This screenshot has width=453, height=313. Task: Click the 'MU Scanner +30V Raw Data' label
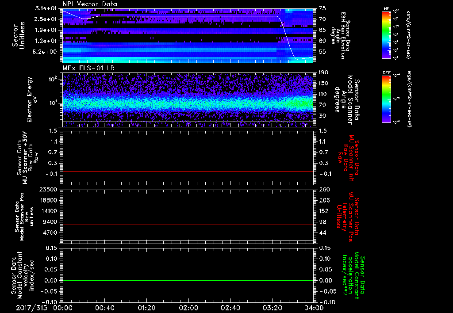click(27, 158)
